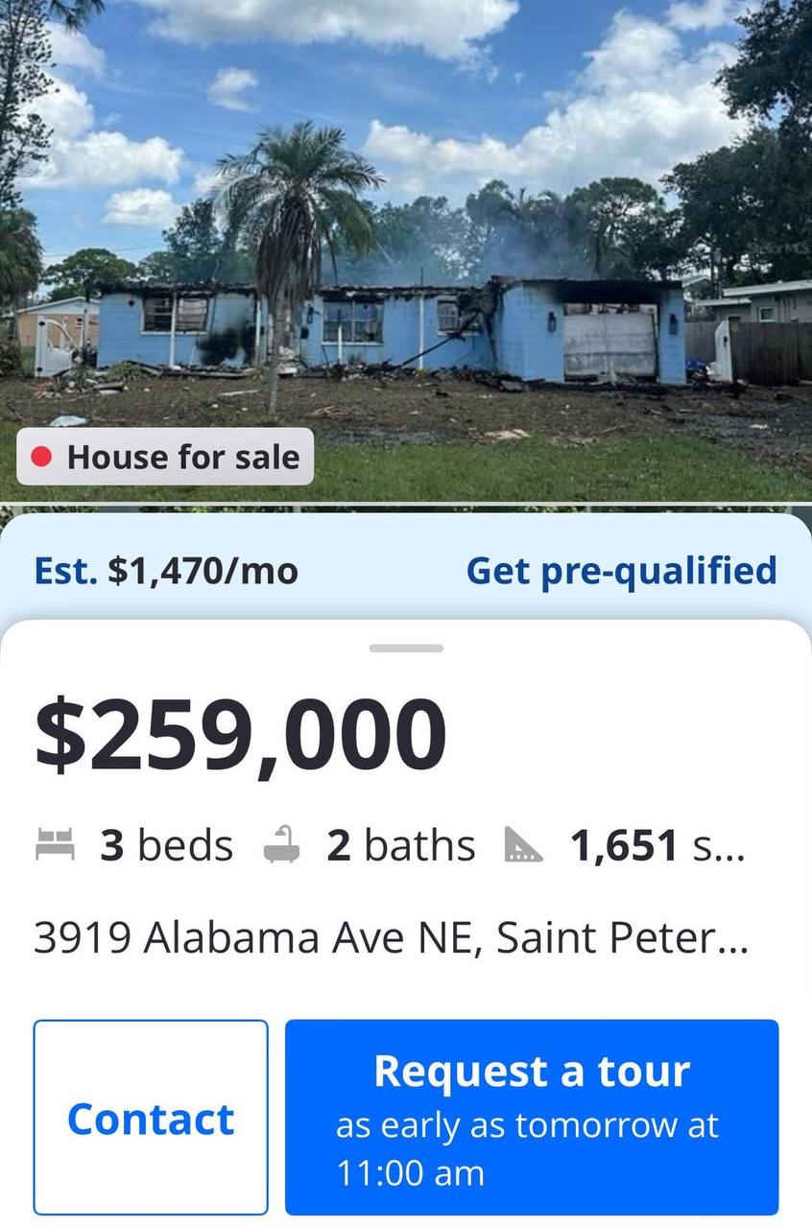Expand the truncated 1,651 sqft text
Screen dimensions: 812x1228
coord(657,846)
